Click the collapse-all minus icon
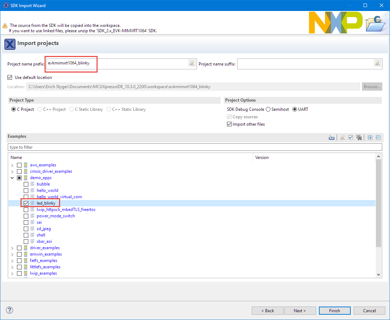390x320 pixels. (x=378, y=138)
